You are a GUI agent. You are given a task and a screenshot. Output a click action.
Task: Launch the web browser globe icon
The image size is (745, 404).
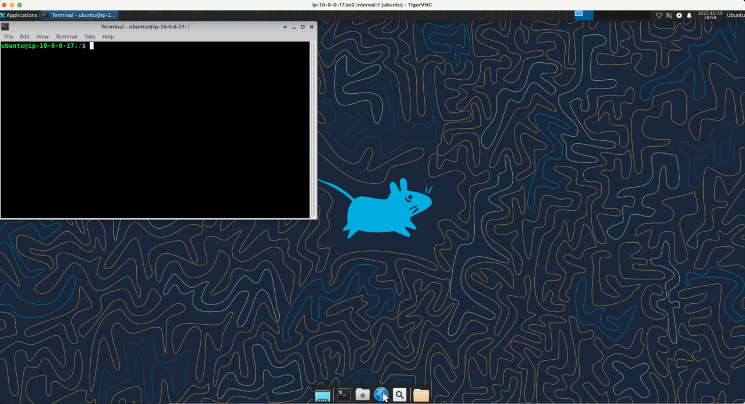point(381,394)
